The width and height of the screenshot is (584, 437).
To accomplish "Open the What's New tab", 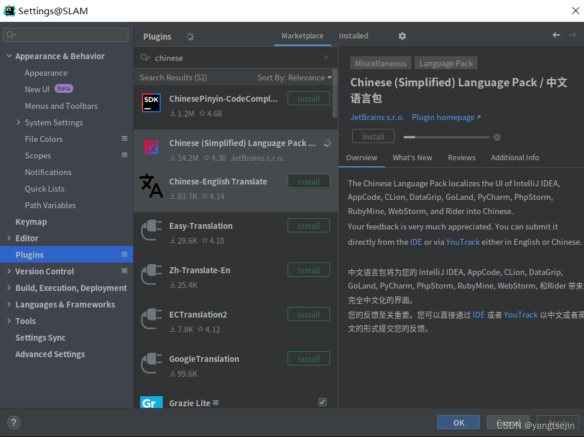I will pyautogui.click(x=412, y=157).
